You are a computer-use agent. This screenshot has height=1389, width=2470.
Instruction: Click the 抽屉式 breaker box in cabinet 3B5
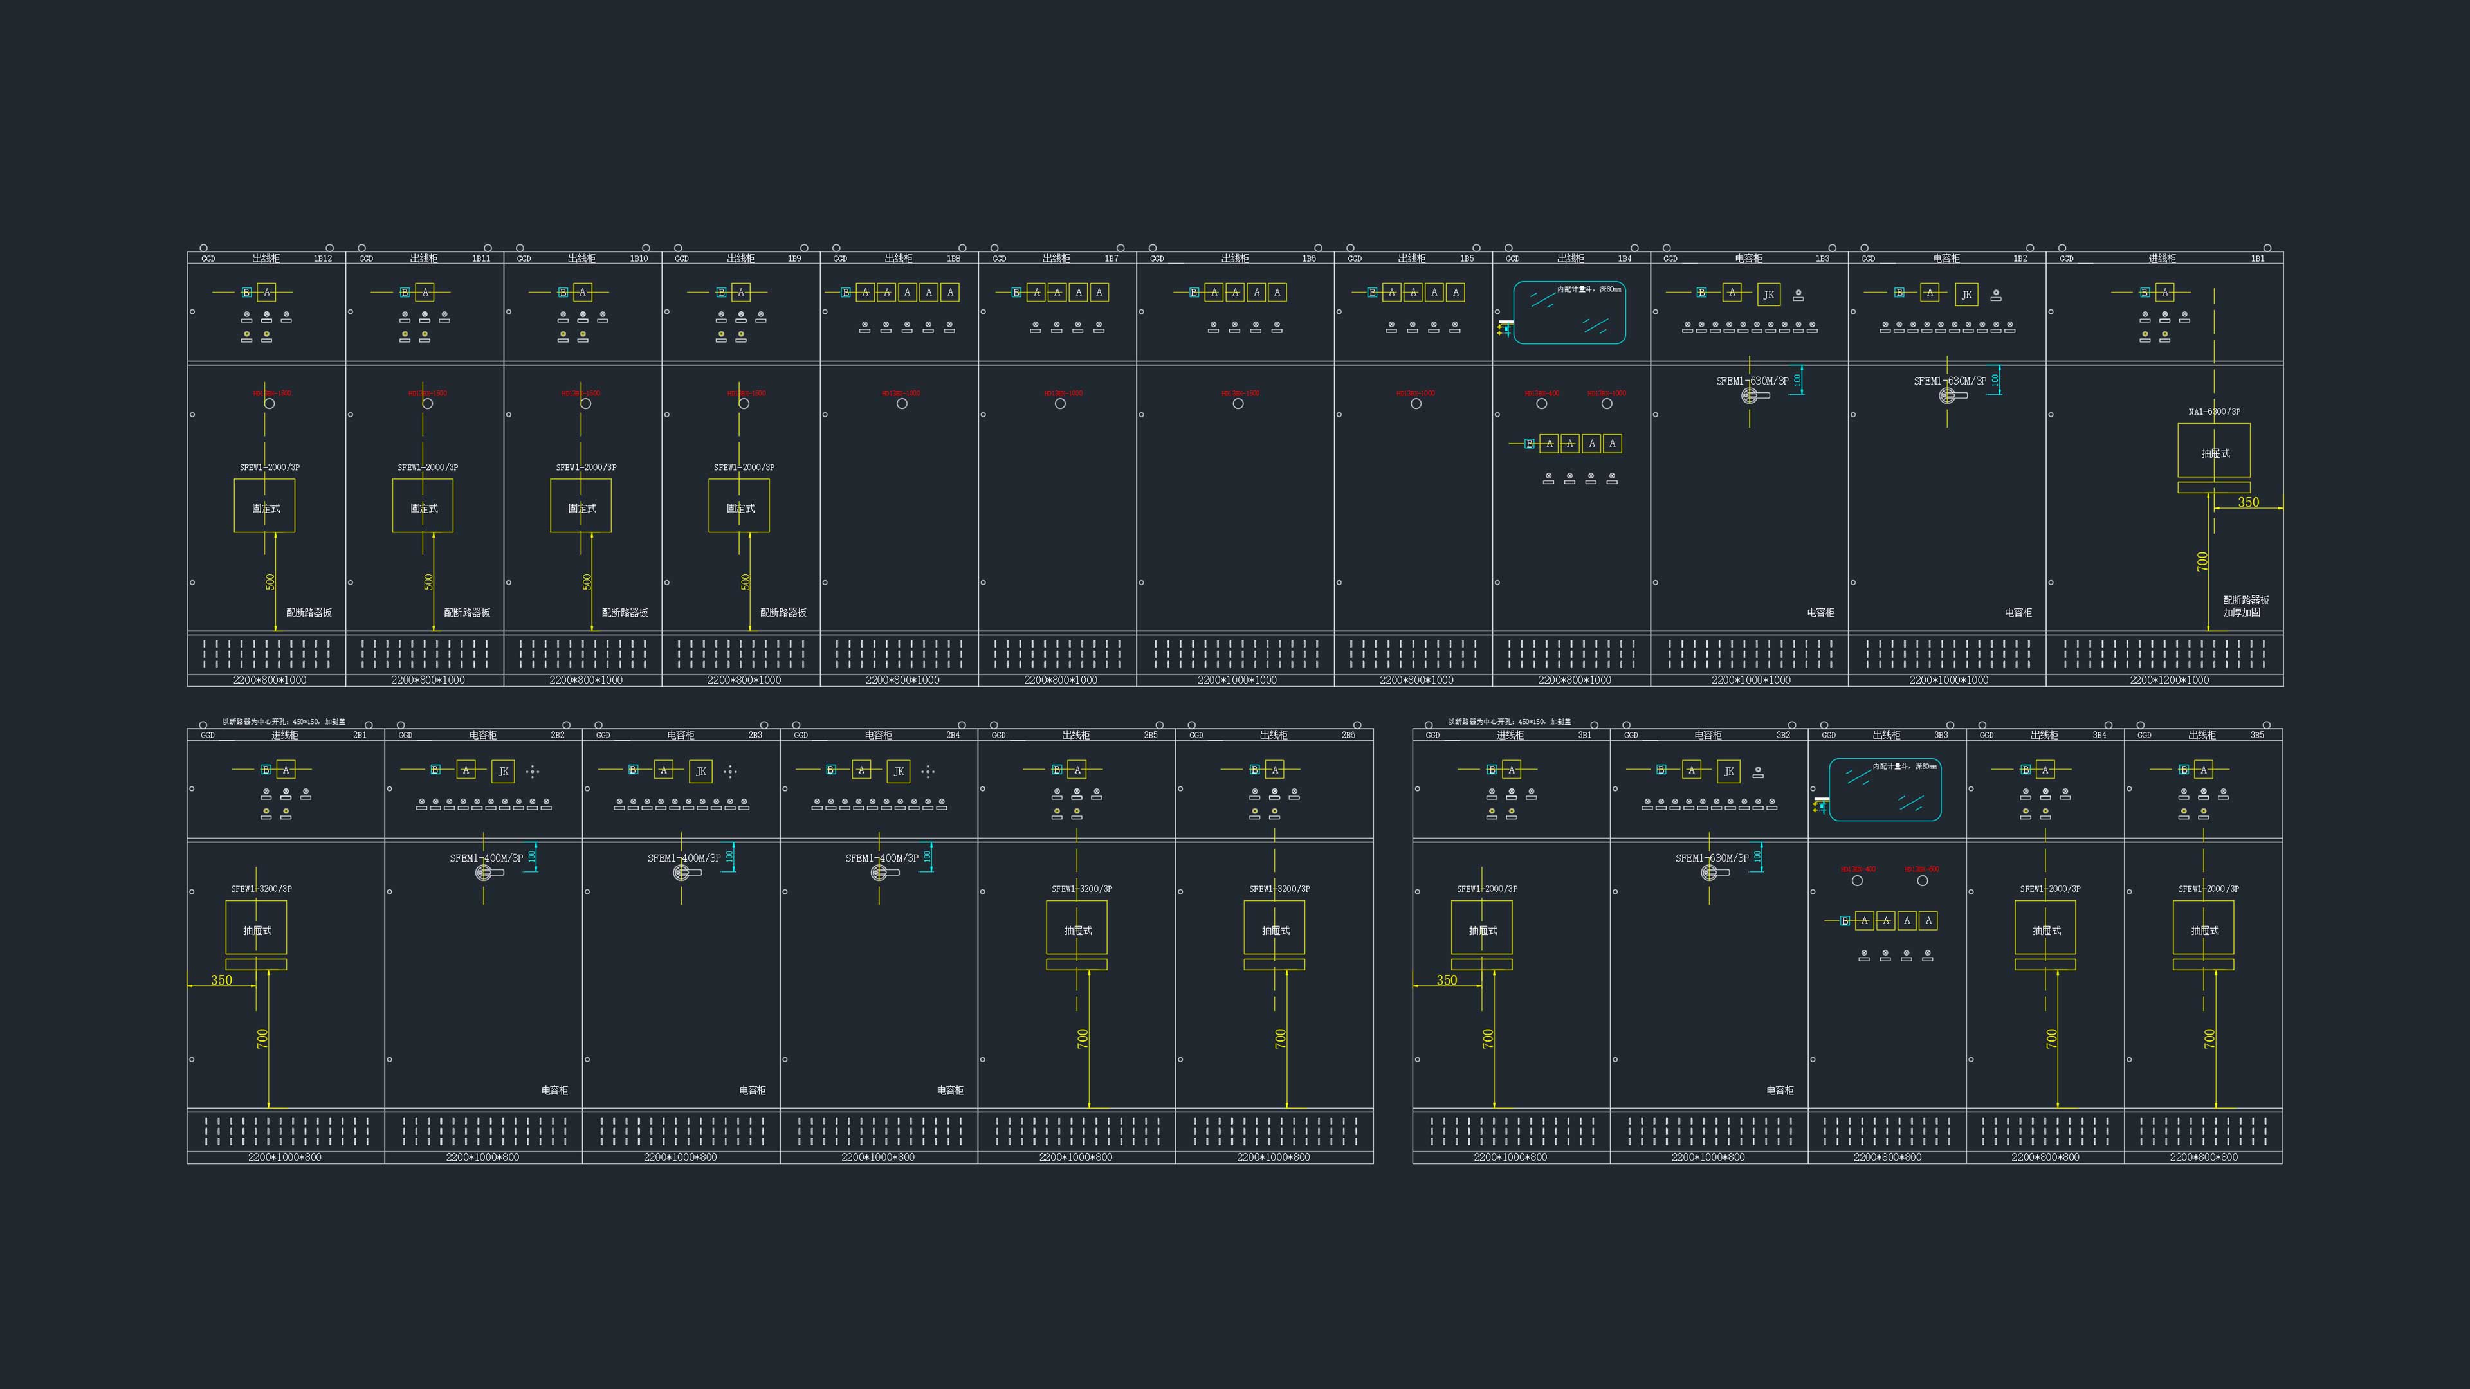[x=2204, y=928]
